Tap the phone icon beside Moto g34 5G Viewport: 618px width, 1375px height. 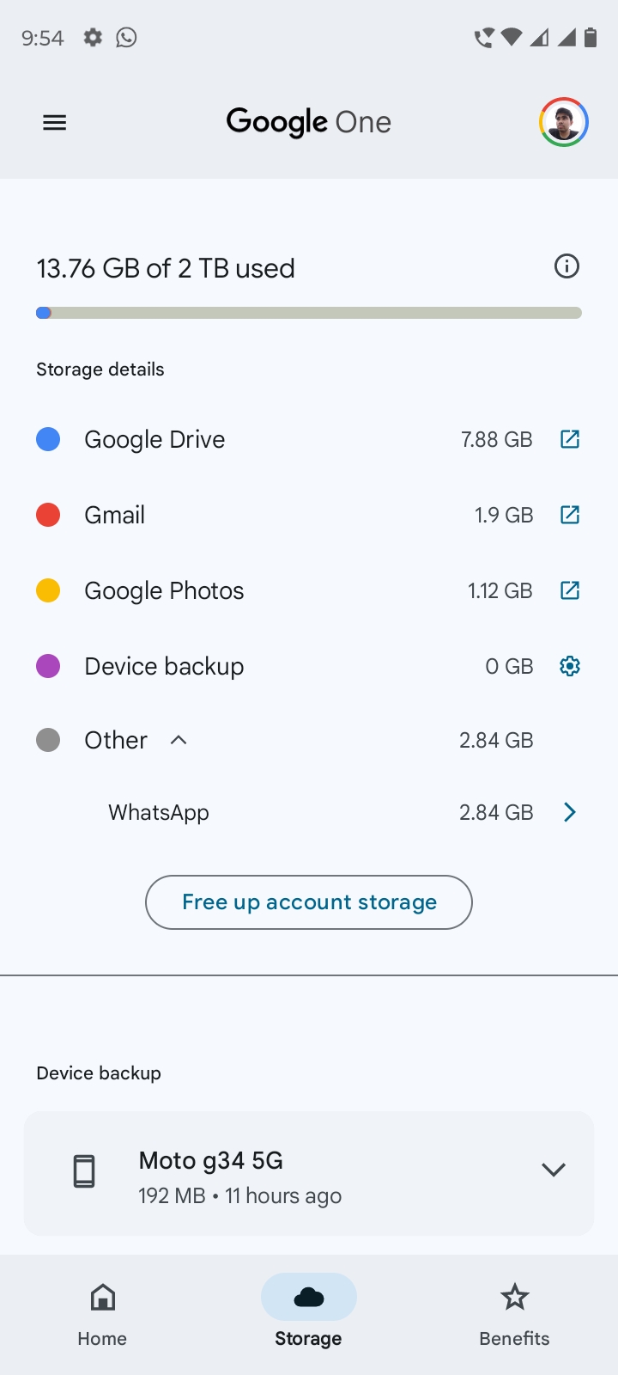(84, 1171)
